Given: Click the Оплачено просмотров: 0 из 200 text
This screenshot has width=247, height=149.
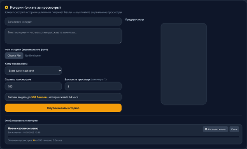Looking at the screenshot, I should click(x=25, y=140).
